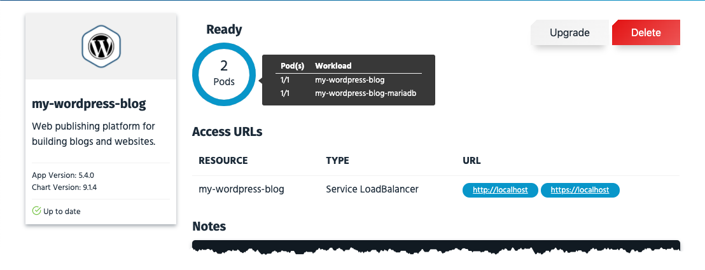Select the my-wordpress-blog-mariadb workload row in tooltip
The height and width of the screenshot is (270, 705).
pyautogui.click(x=366, y=93)
